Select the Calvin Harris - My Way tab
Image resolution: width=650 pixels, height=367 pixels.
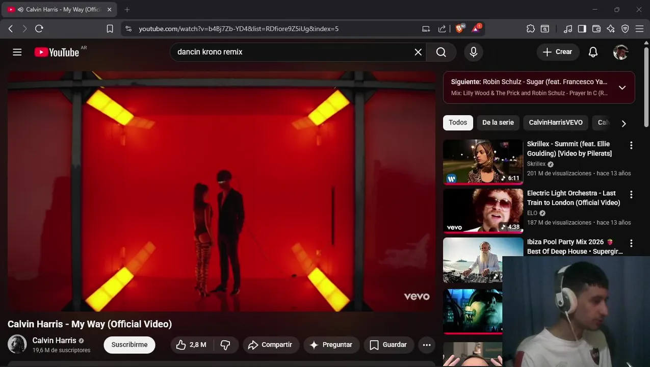click(60, 10)
